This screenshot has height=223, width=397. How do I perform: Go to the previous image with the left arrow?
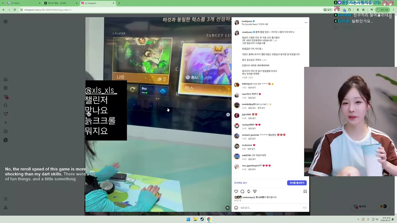click(89, 115)
